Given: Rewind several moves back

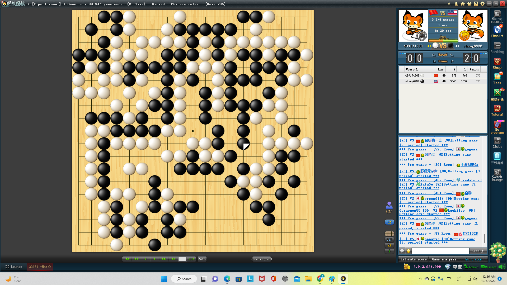Looking at the screenshot, I should [136, 259].
